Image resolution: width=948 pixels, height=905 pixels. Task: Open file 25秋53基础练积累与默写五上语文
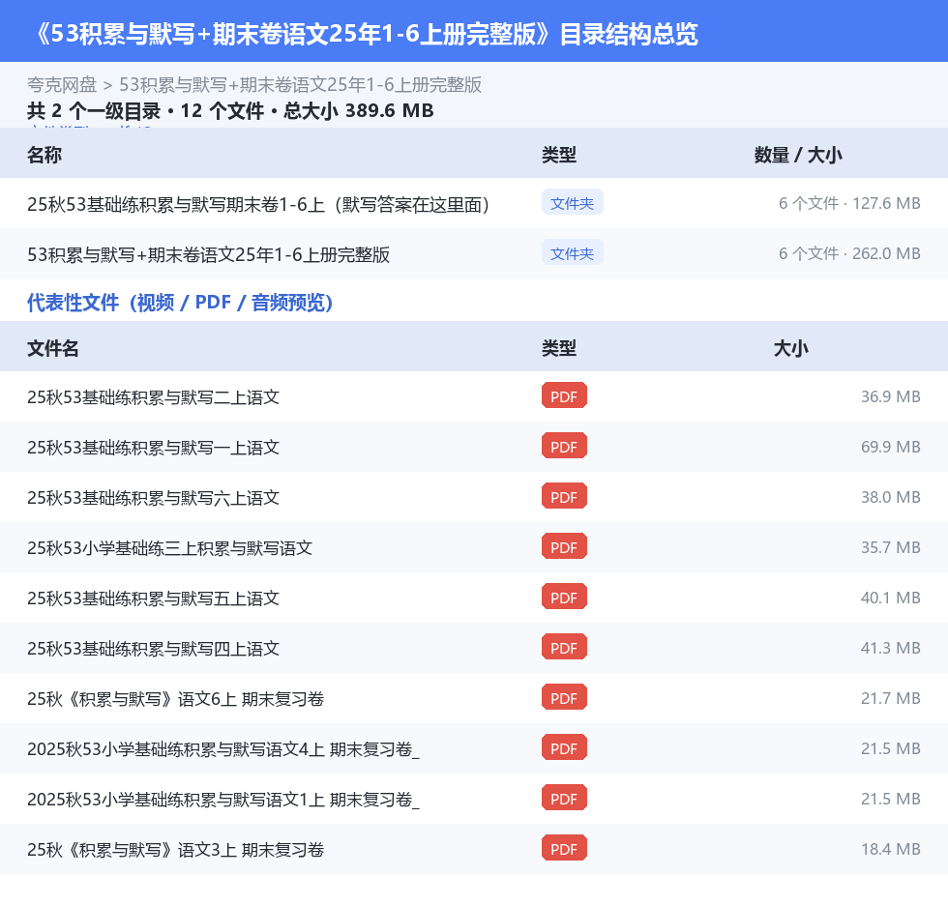pos(153,598)
